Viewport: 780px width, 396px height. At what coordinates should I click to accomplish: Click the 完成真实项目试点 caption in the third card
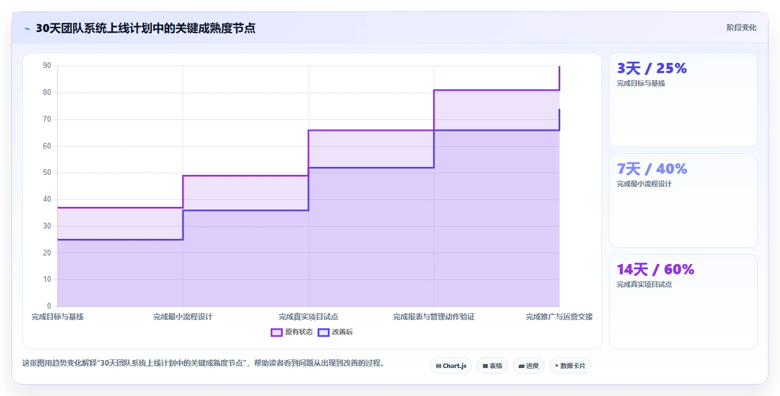[x=644, y=285]
